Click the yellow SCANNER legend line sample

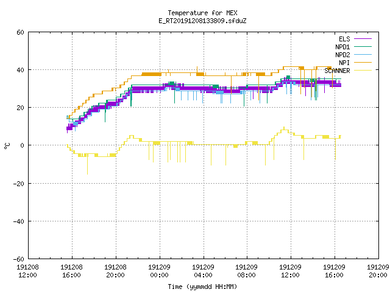click(x=363, y=71)
